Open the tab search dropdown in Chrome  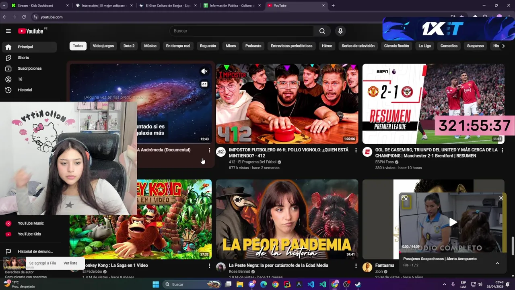[4, 6]
